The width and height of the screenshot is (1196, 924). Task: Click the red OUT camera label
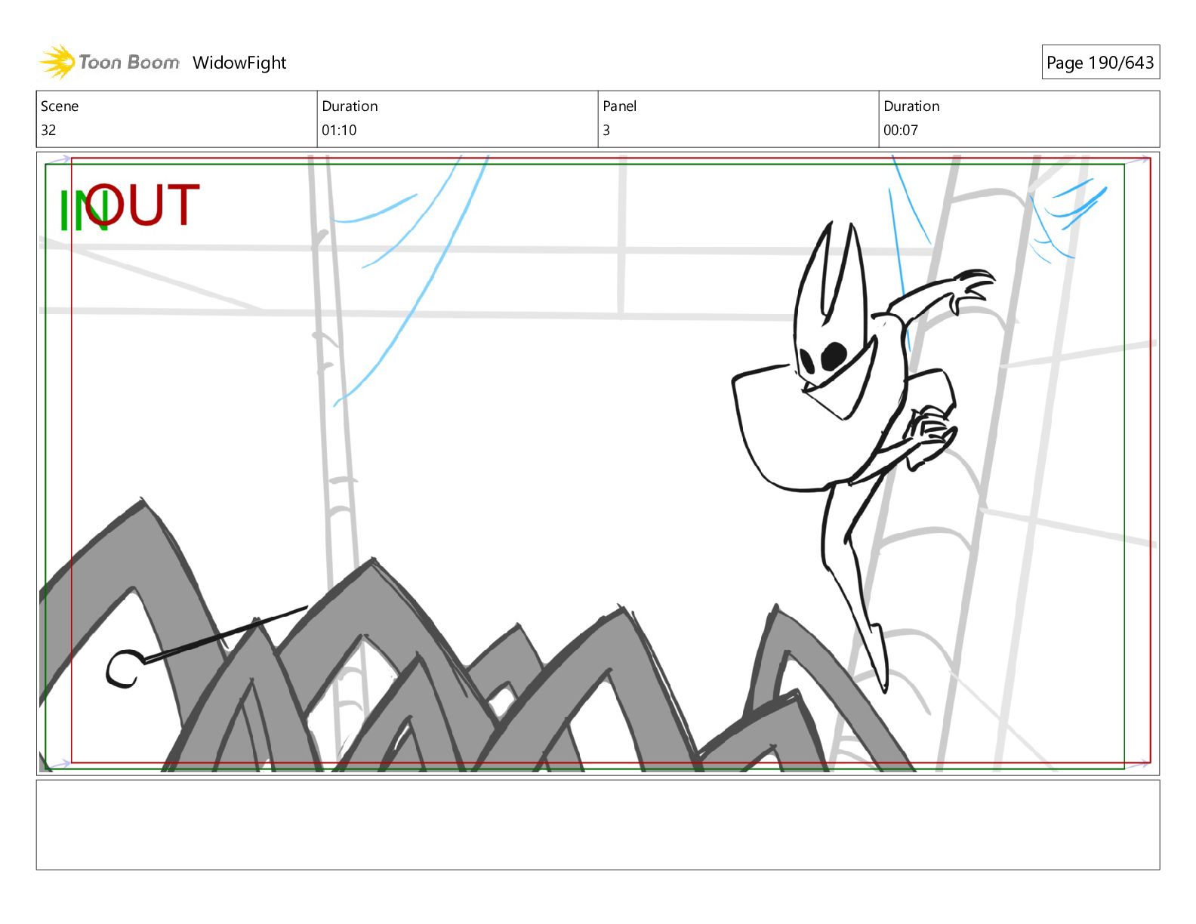[143, 205]
